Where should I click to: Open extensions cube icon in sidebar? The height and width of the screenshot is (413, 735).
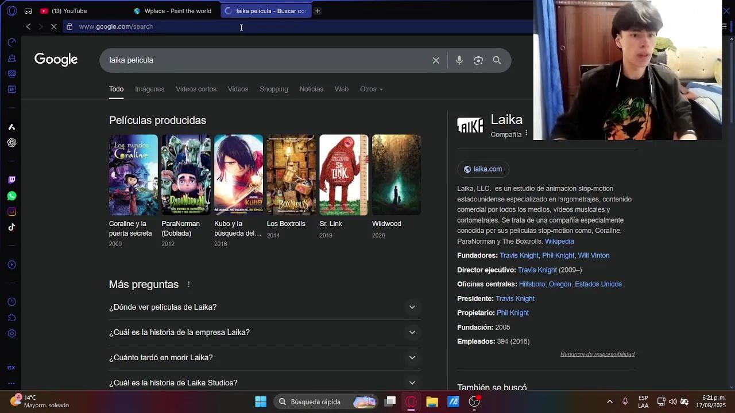pos(11,318)
